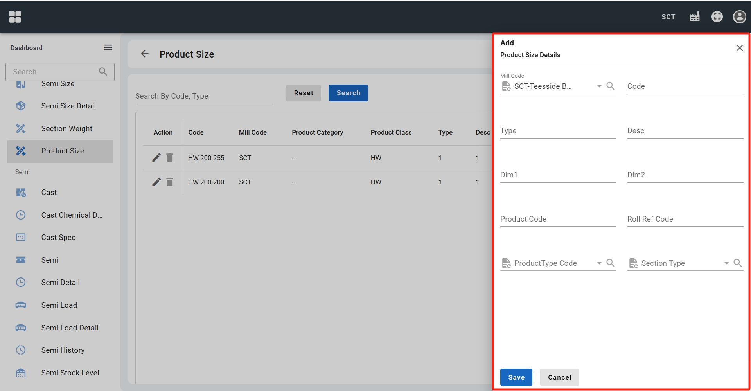
Task: Open Section Weight in the sidebar
Action: point(66,128)
